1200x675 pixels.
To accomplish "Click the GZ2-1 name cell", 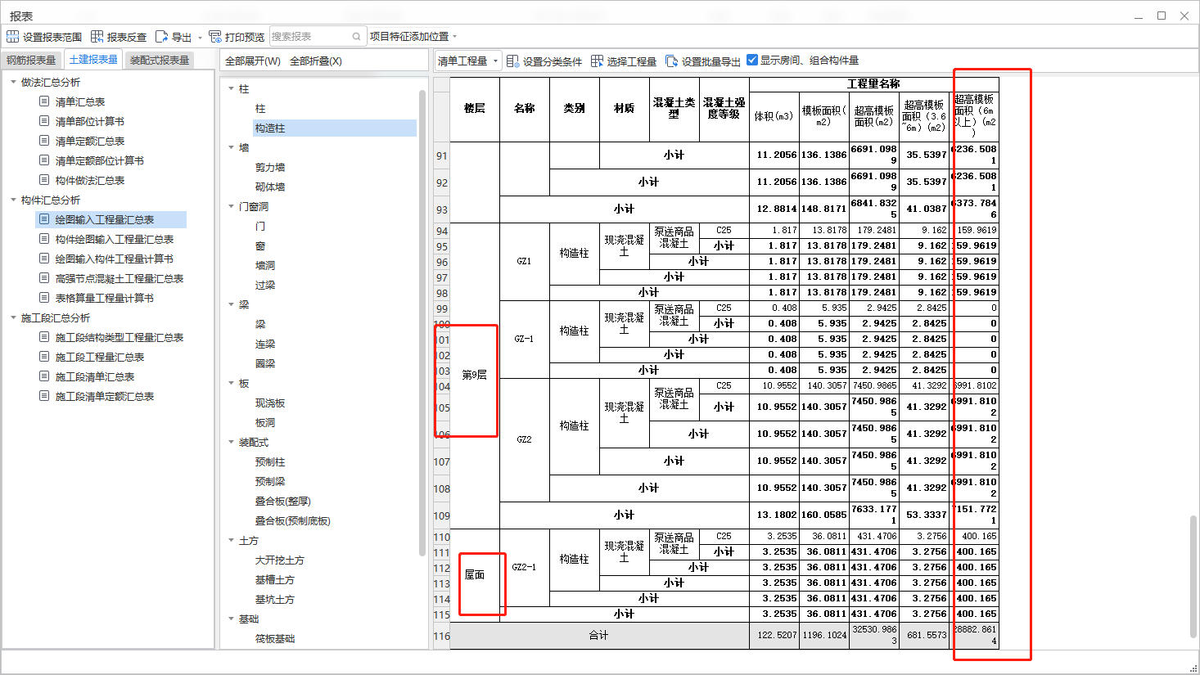I will click(x=524, y=567).
